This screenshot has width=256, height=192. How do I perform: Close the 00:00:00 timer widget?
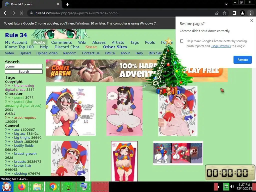point(253,167)
